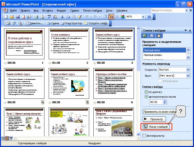Toggle the 'автоматически после' checkbox

146,97
